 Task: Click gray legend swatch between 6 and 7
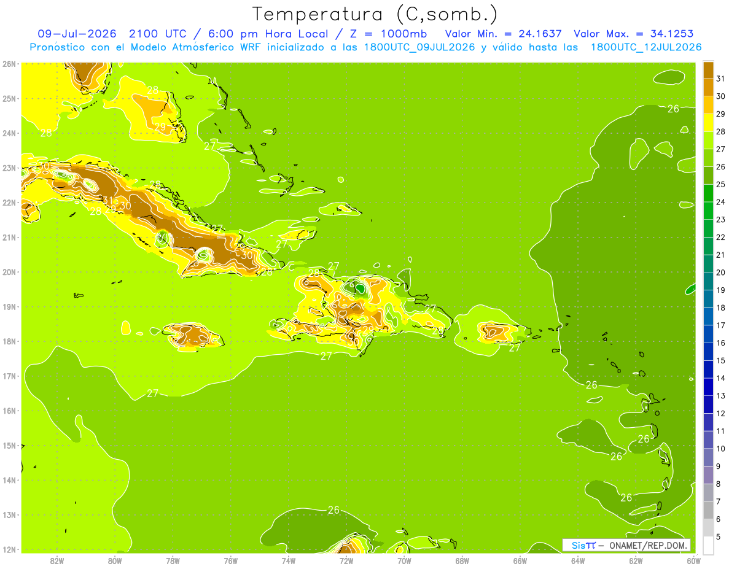(708, 510)
